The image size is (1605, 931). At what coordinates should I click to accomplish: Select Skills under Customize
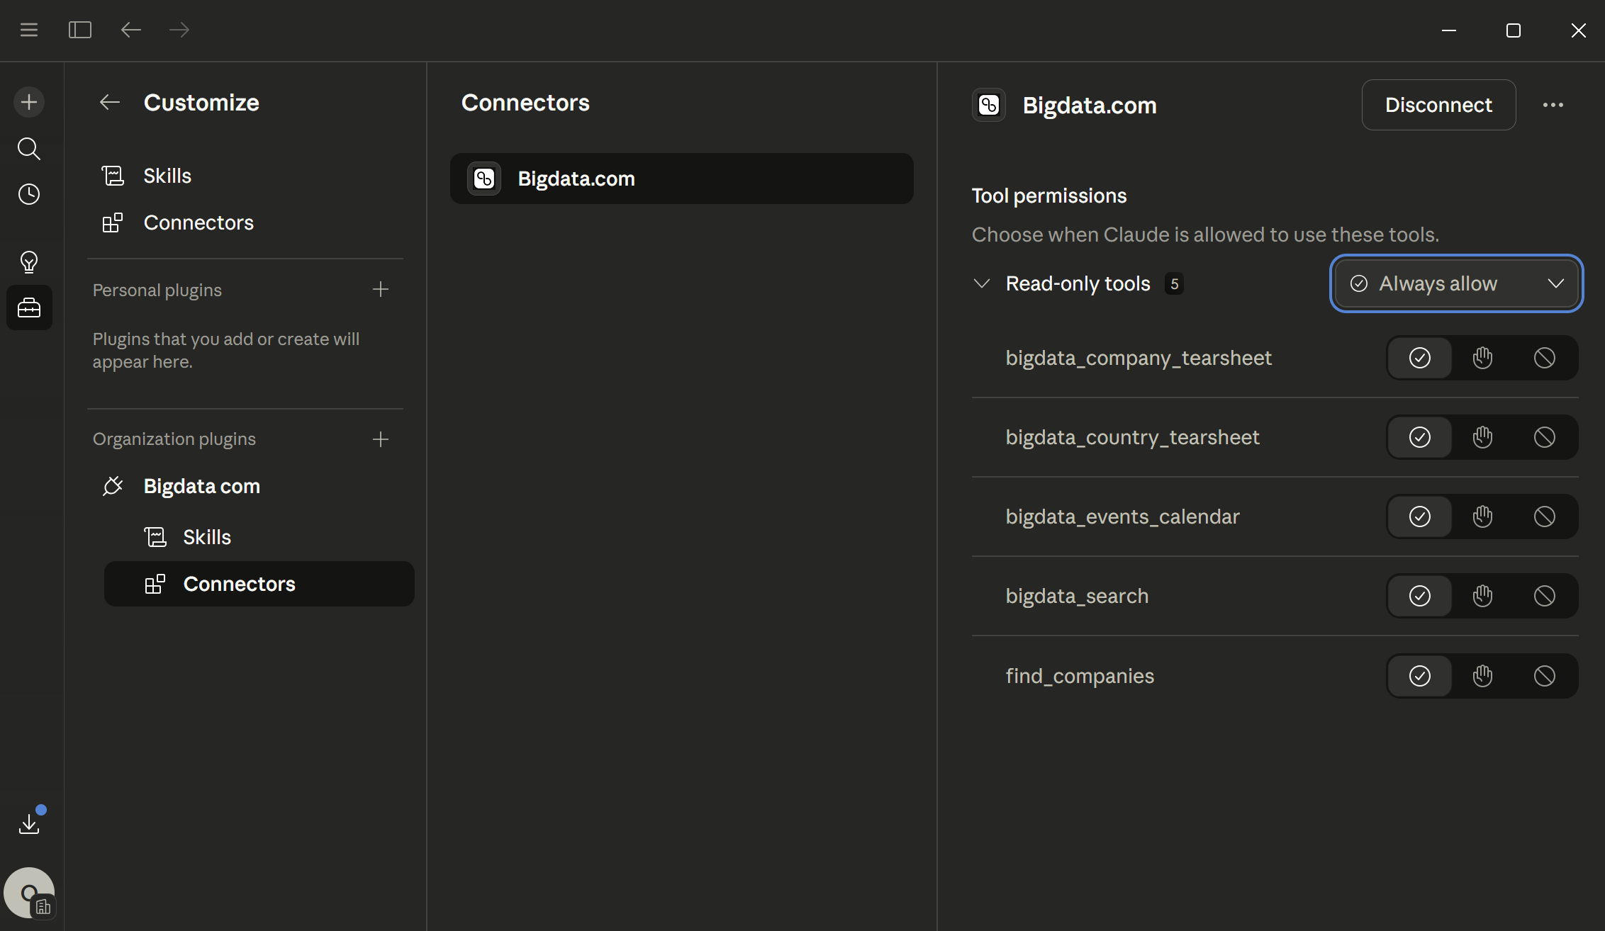point(167,175)
